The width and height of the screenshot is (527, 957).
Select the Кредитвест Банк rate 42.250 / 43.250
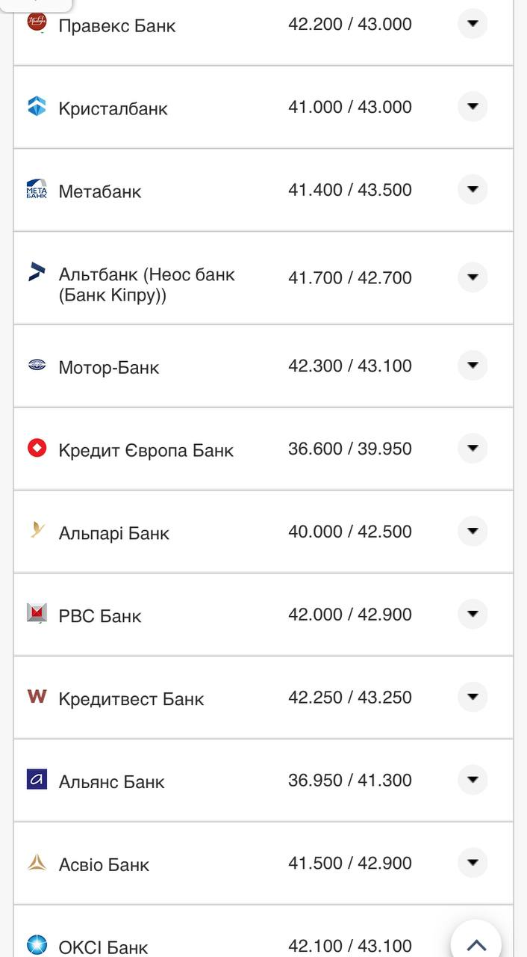coord(349,698)
